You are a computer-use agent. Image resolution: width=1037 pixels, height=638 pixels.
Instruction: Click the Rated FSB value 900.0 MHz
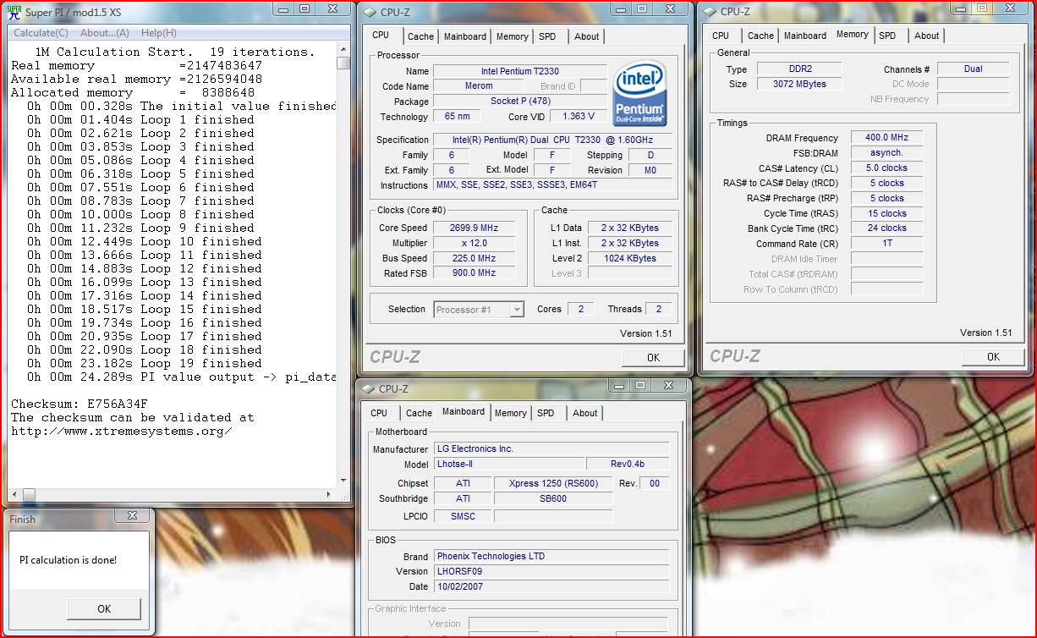[x=475, y=272]
